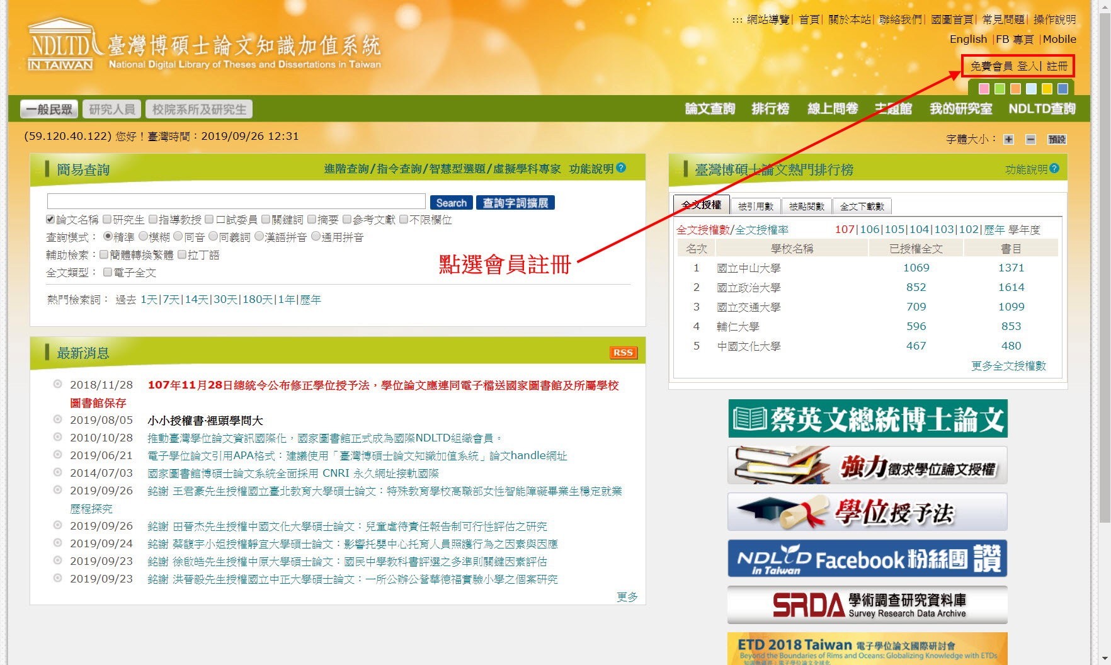1111x665 pixels.
Task: Select the dark blue theme color swatch
Action: pyautogui.click(x=1063, y=89)
